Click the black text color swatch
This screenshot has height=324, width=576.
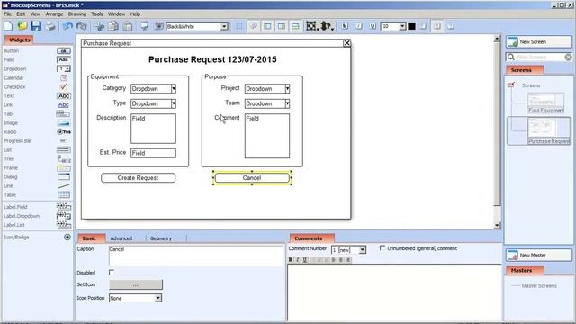pyautogui.click(x=412, y=26)
